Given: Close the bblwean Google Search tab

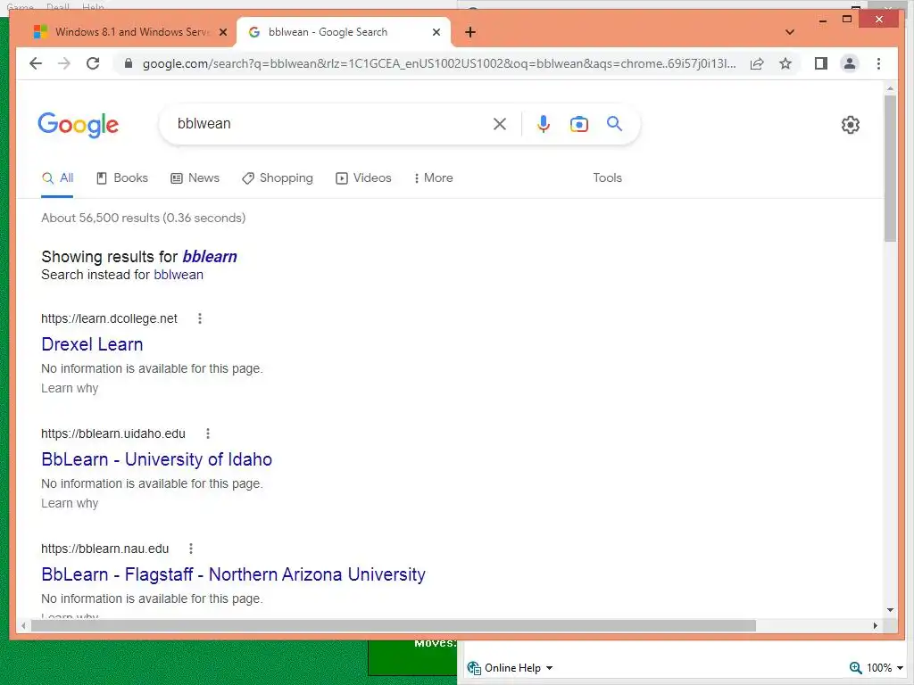Looking at the screenshot, I should point(436,32).
